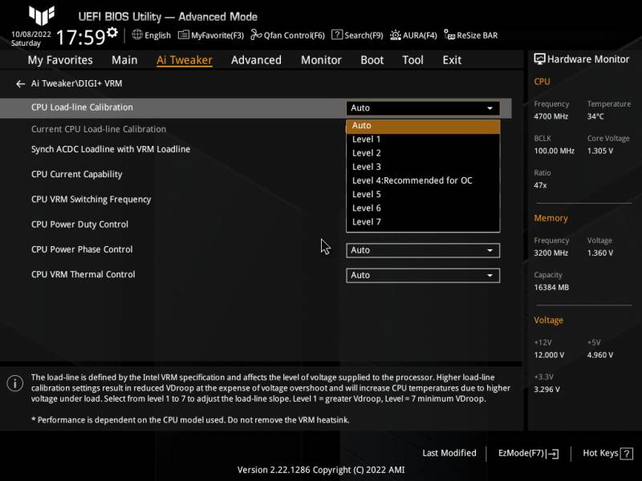Click CPU Power Phase Control dropdown arrow

coord(490,250)
